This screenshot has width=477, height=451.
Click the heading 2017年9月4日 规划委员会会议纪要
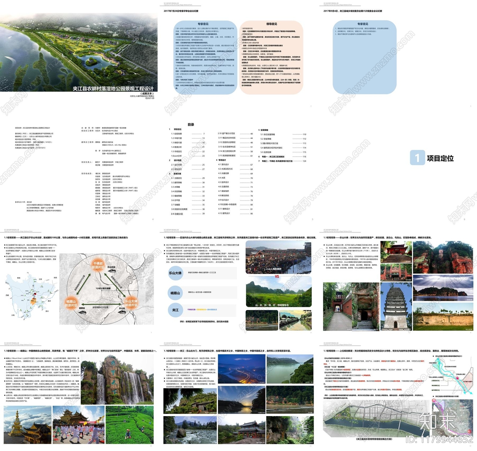(x=353, y=11)
